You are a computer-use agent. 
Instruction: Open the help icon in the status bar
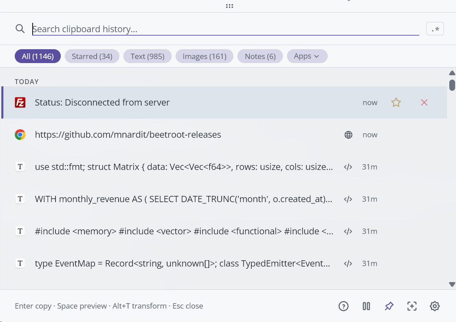(343, 306)
